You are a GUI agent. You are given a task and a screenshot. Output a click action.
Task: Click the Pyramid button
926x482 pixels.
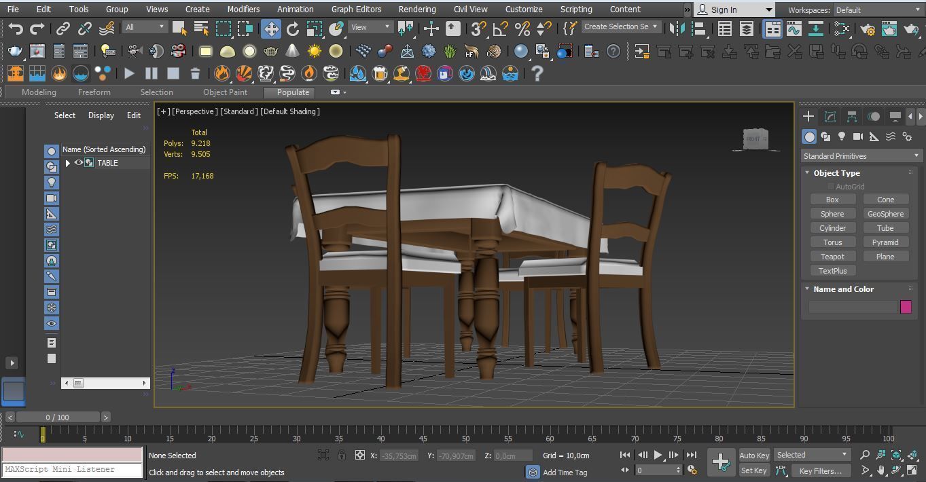pyautogui.click(x=885, y=242)
